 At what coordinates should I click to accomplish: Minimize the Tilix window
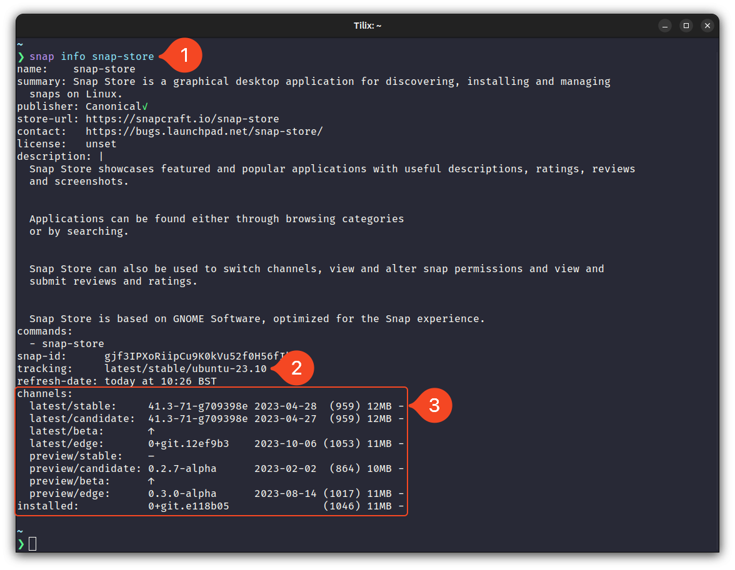tap(665, 26)
